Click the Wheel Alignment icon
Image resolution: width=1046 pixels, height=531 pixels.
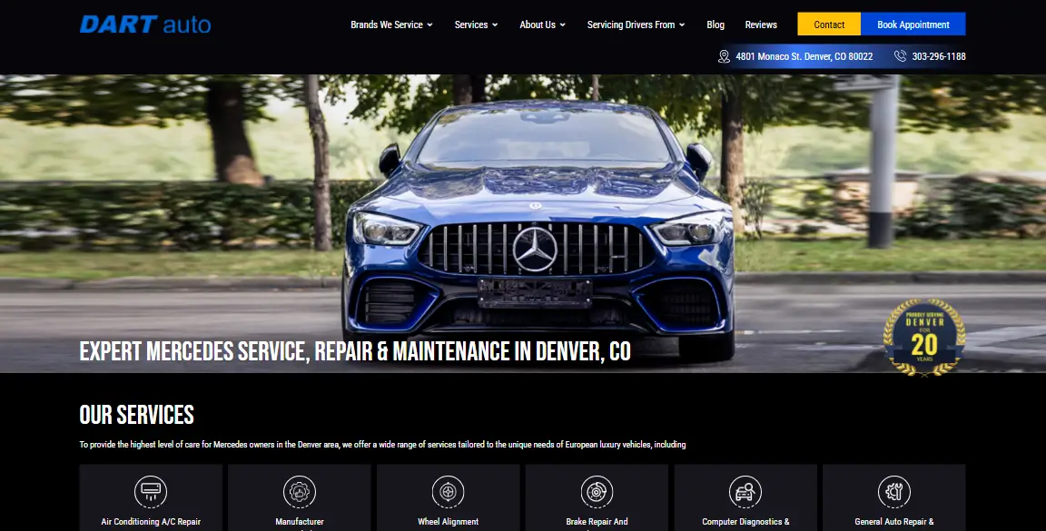[449, 492]
